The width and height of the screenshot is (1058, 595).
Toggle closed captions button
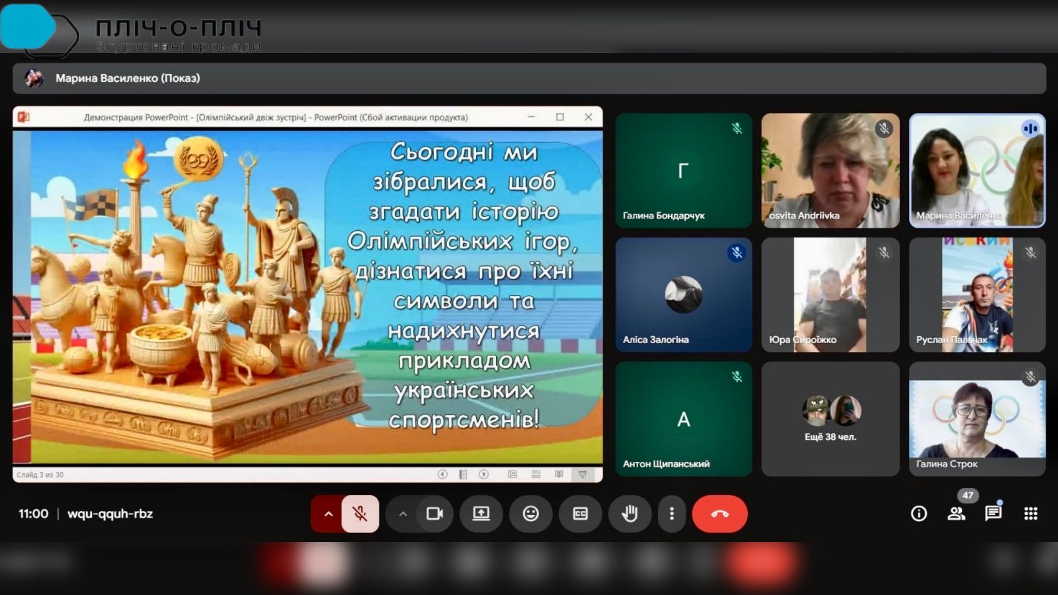pyautogui.click(x=580, y=514)
